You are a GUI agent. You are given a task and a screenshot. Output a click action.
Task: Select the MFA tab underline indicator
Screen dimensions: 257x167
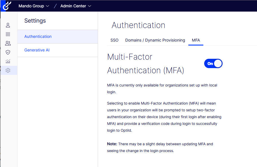(x=196, y=44)
